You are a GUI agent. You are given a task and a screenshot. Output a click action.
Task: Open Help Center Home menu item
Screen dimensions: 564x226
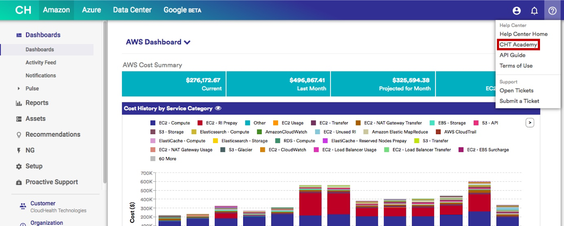click(x=523, y=34)
